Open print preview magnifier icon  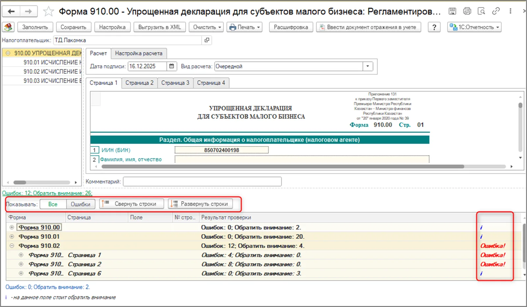tap(482, 11)
